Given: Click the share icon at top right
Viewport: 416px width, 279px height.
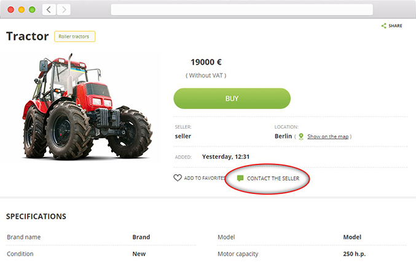Looking at the screenshot, I should [x=384, y=26].
